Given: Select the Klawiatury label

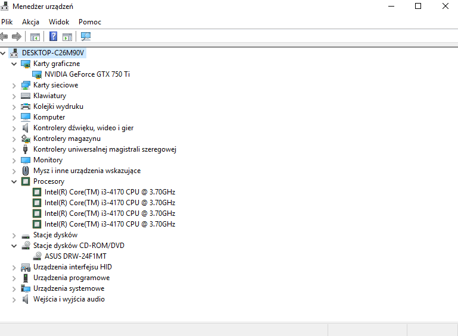Looking at the screenshot, I should 49,96.
